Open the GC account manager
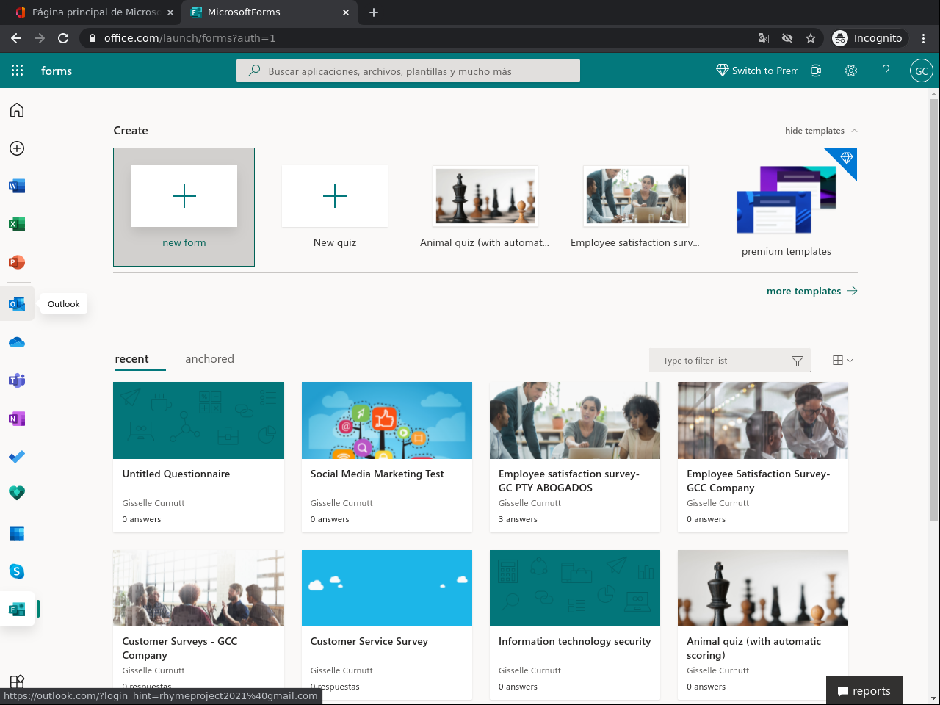 coord(922,70)
